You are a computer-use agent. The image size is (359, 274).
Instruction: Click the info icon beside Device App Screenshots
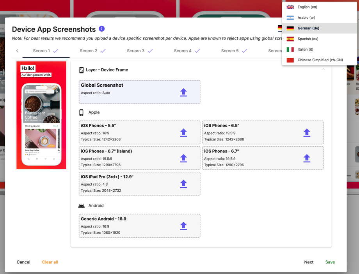click(101, 29)
